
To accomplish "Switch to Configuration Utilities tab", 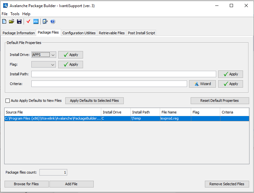I will pyautogui.click(x=79, y=33).
